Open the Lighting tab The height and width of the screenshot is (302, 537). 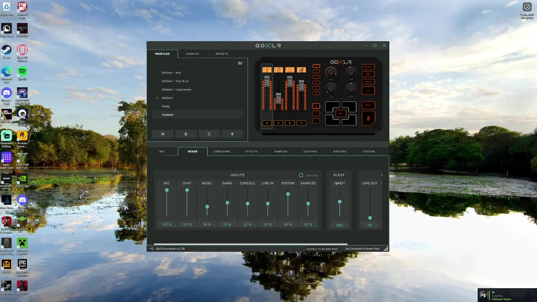point(310,151)
